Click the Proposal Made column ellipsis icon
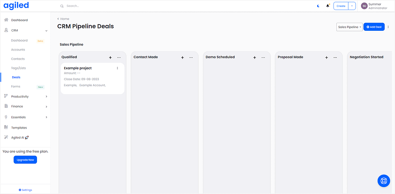 pos(335,58)
